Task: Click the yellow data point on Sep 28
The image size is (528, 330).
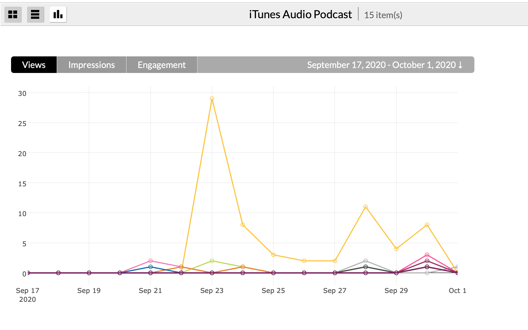Action: tap(365, 207)
